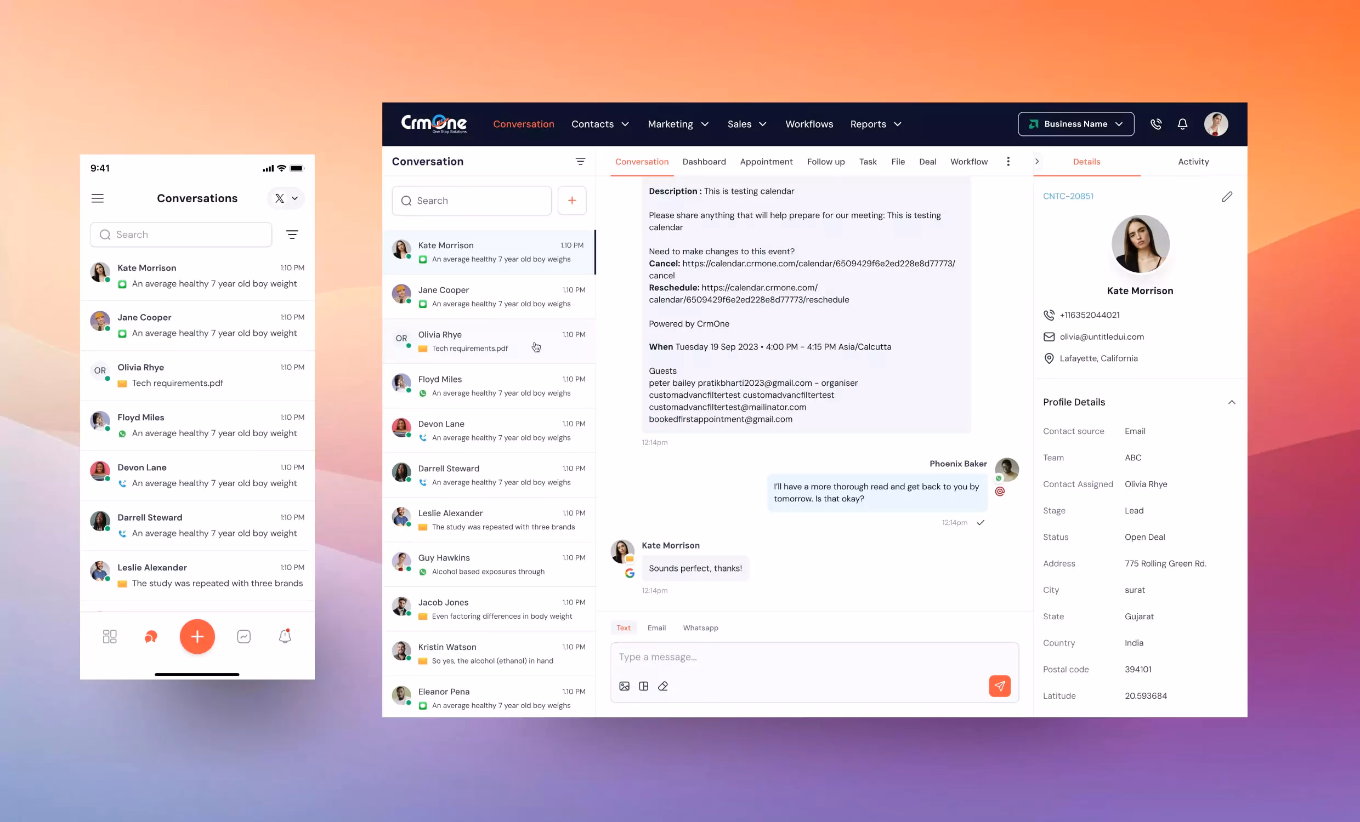Open the calendar Cancel link

point(801,269)
